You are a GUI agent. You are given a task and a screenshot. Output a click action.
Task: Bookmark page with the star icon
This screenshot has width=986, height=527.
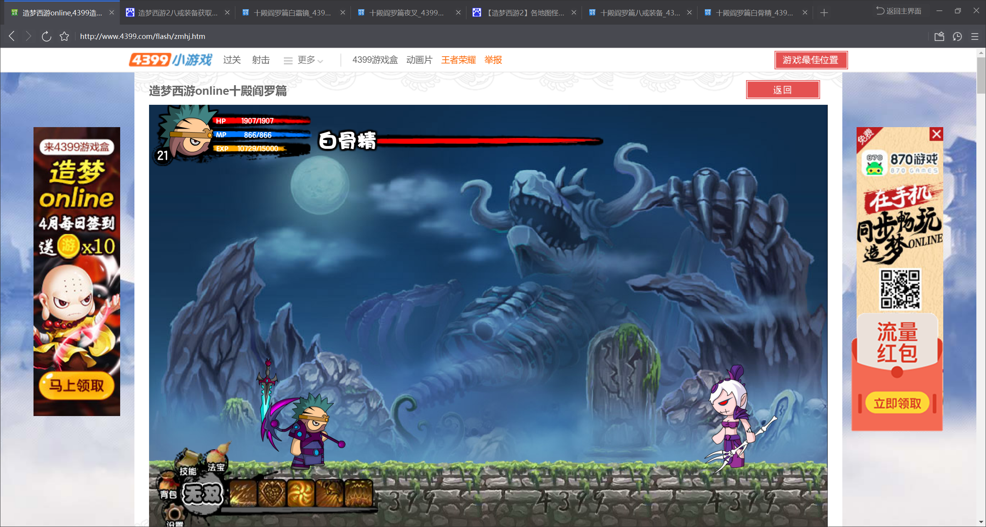coord(64,37)
